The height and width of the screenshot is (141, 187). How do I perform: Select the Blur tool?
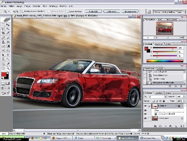3,50
